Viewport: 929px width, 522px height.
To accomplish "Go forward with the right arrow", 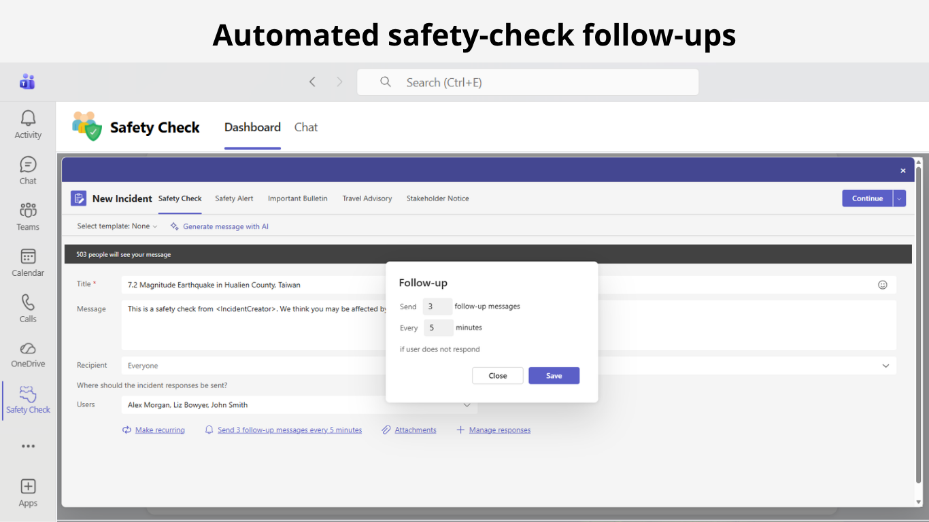I will pos(339,82).
